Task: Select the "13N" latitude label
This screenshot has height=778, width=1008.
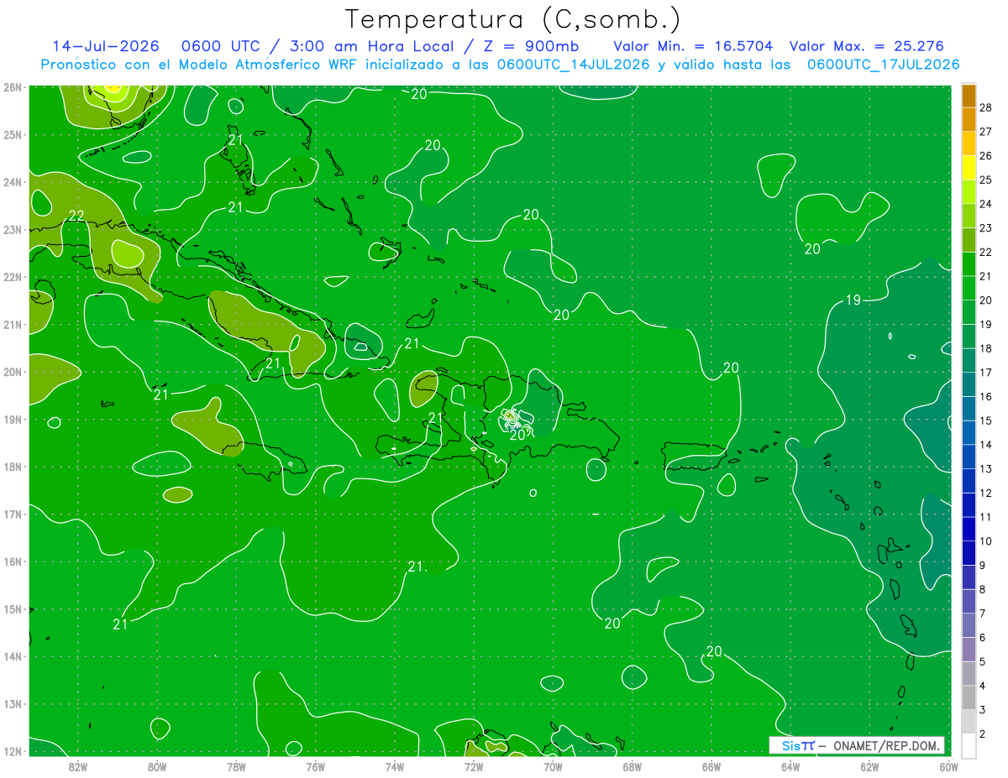Action: (13, 704)
